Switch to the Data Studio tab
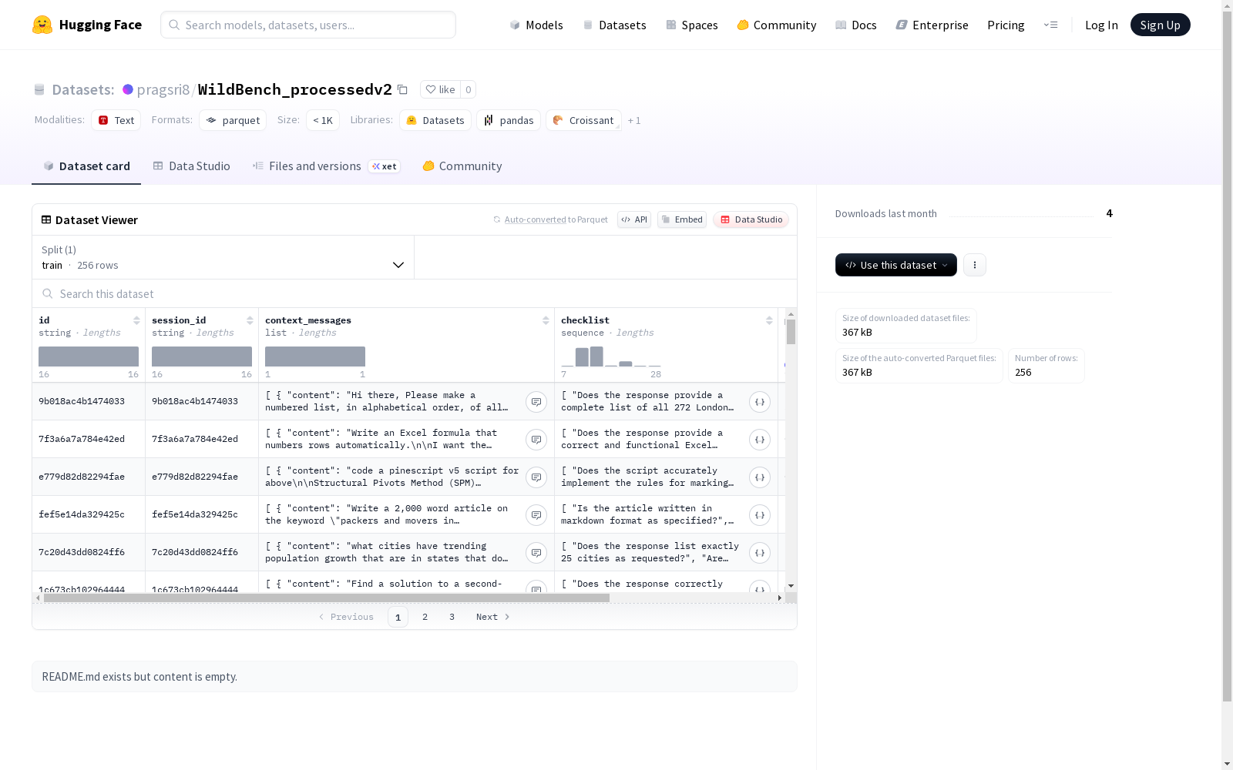 191,166
